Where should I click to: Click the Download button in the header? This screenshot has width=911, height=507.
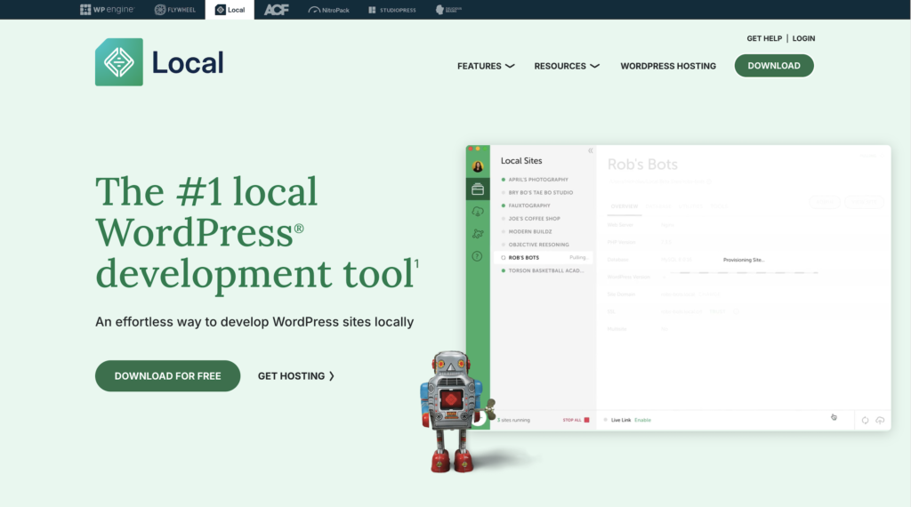(774, 66)
